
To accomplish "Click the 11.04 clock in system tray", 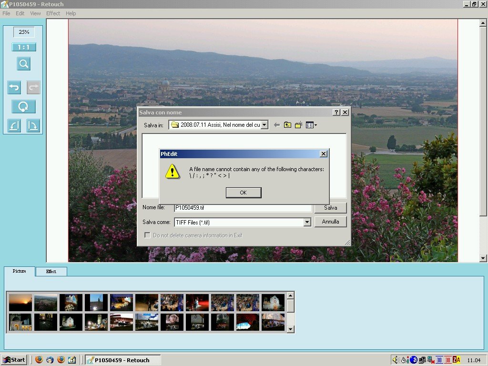I will click(x=474, y=360).
